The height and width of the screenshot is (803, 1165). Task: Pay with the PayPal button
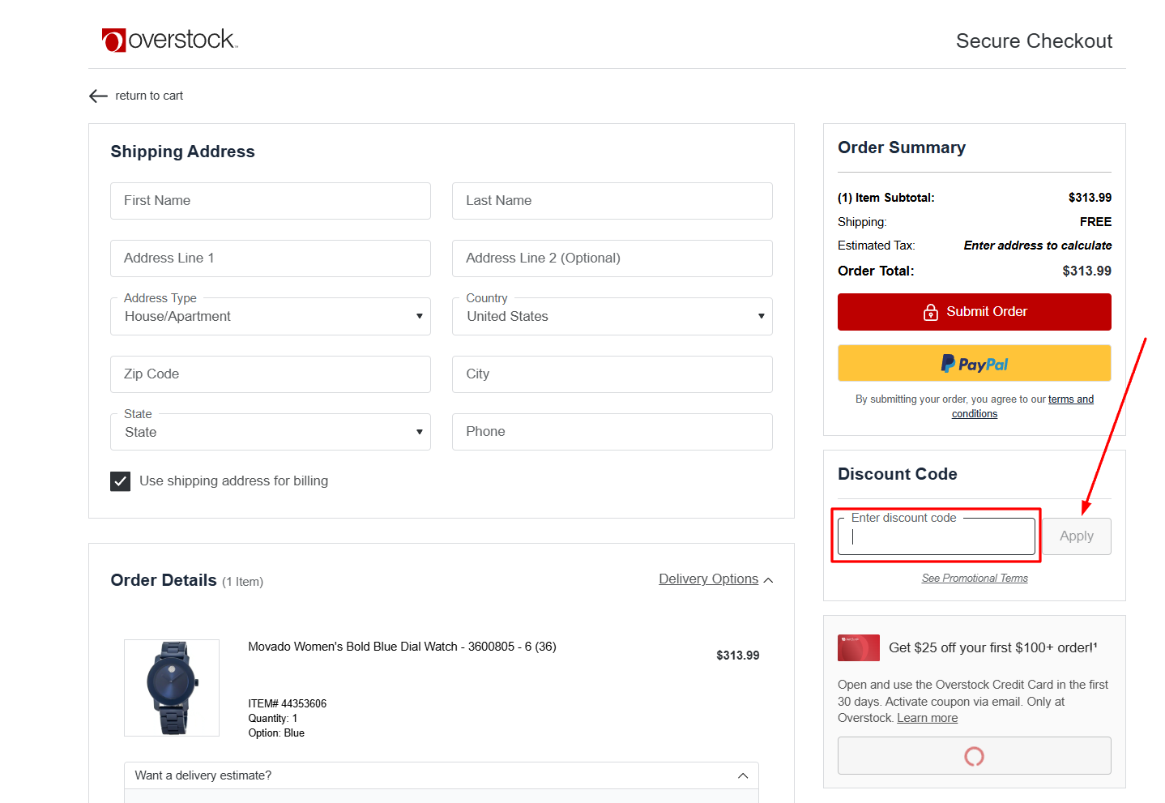click(x=975, y=363)
